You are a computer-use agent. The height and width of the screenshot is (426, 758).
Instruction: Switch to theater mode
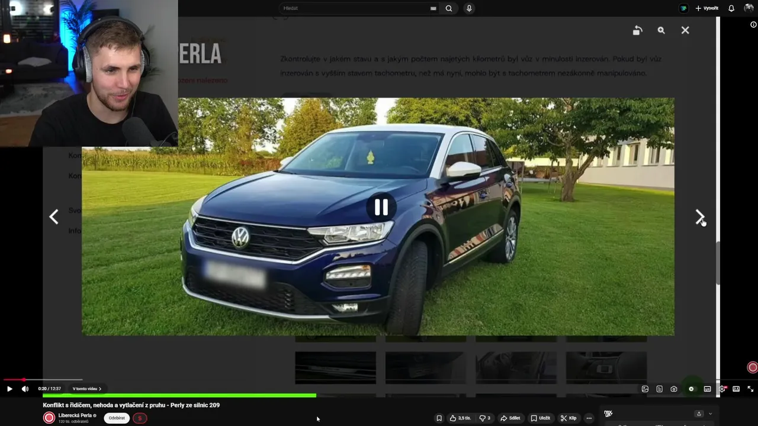tap(736, 389)
